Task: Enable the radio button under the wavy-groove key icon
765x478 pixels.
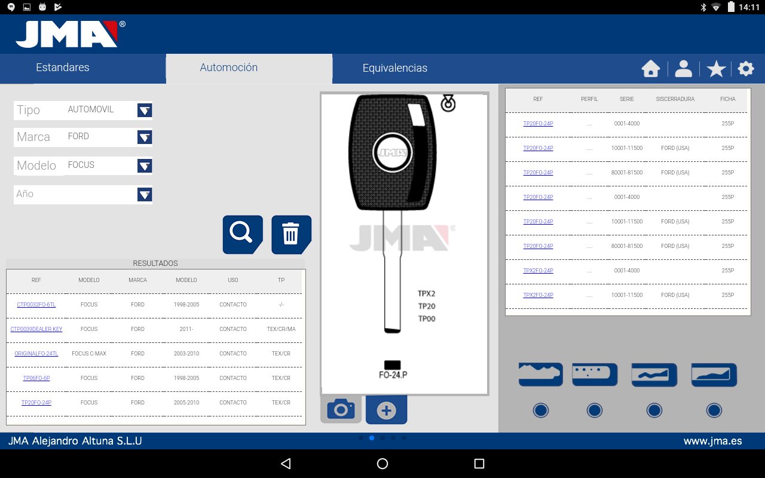Action: 654,410
